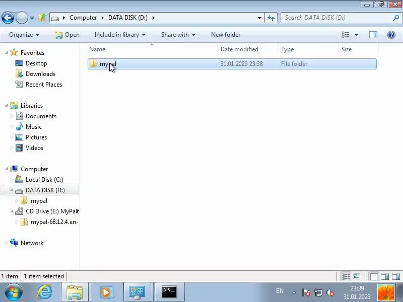403x302 pixels.
Task: Click Windows Explorer taskbar button
Action: [75, 292]
